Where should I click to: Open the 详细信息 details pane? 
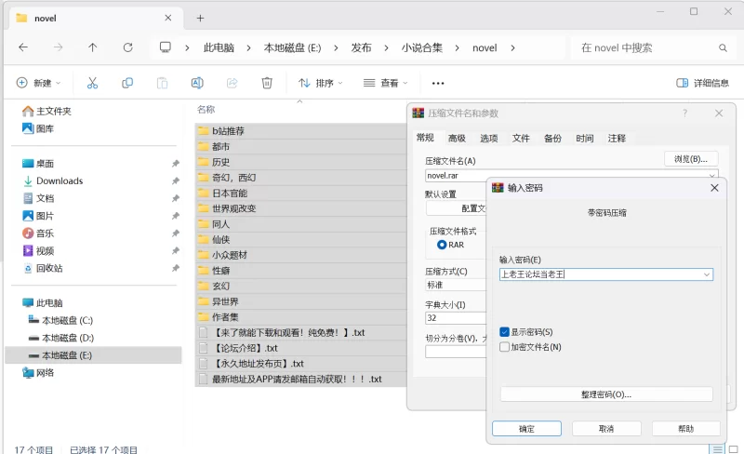point(702,83)
